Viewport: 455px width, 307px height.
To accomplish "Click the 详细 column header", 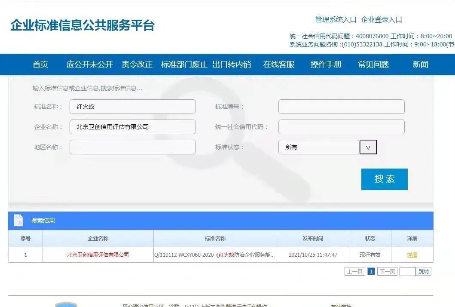I will pyautogui.click(x=412, y=239).
